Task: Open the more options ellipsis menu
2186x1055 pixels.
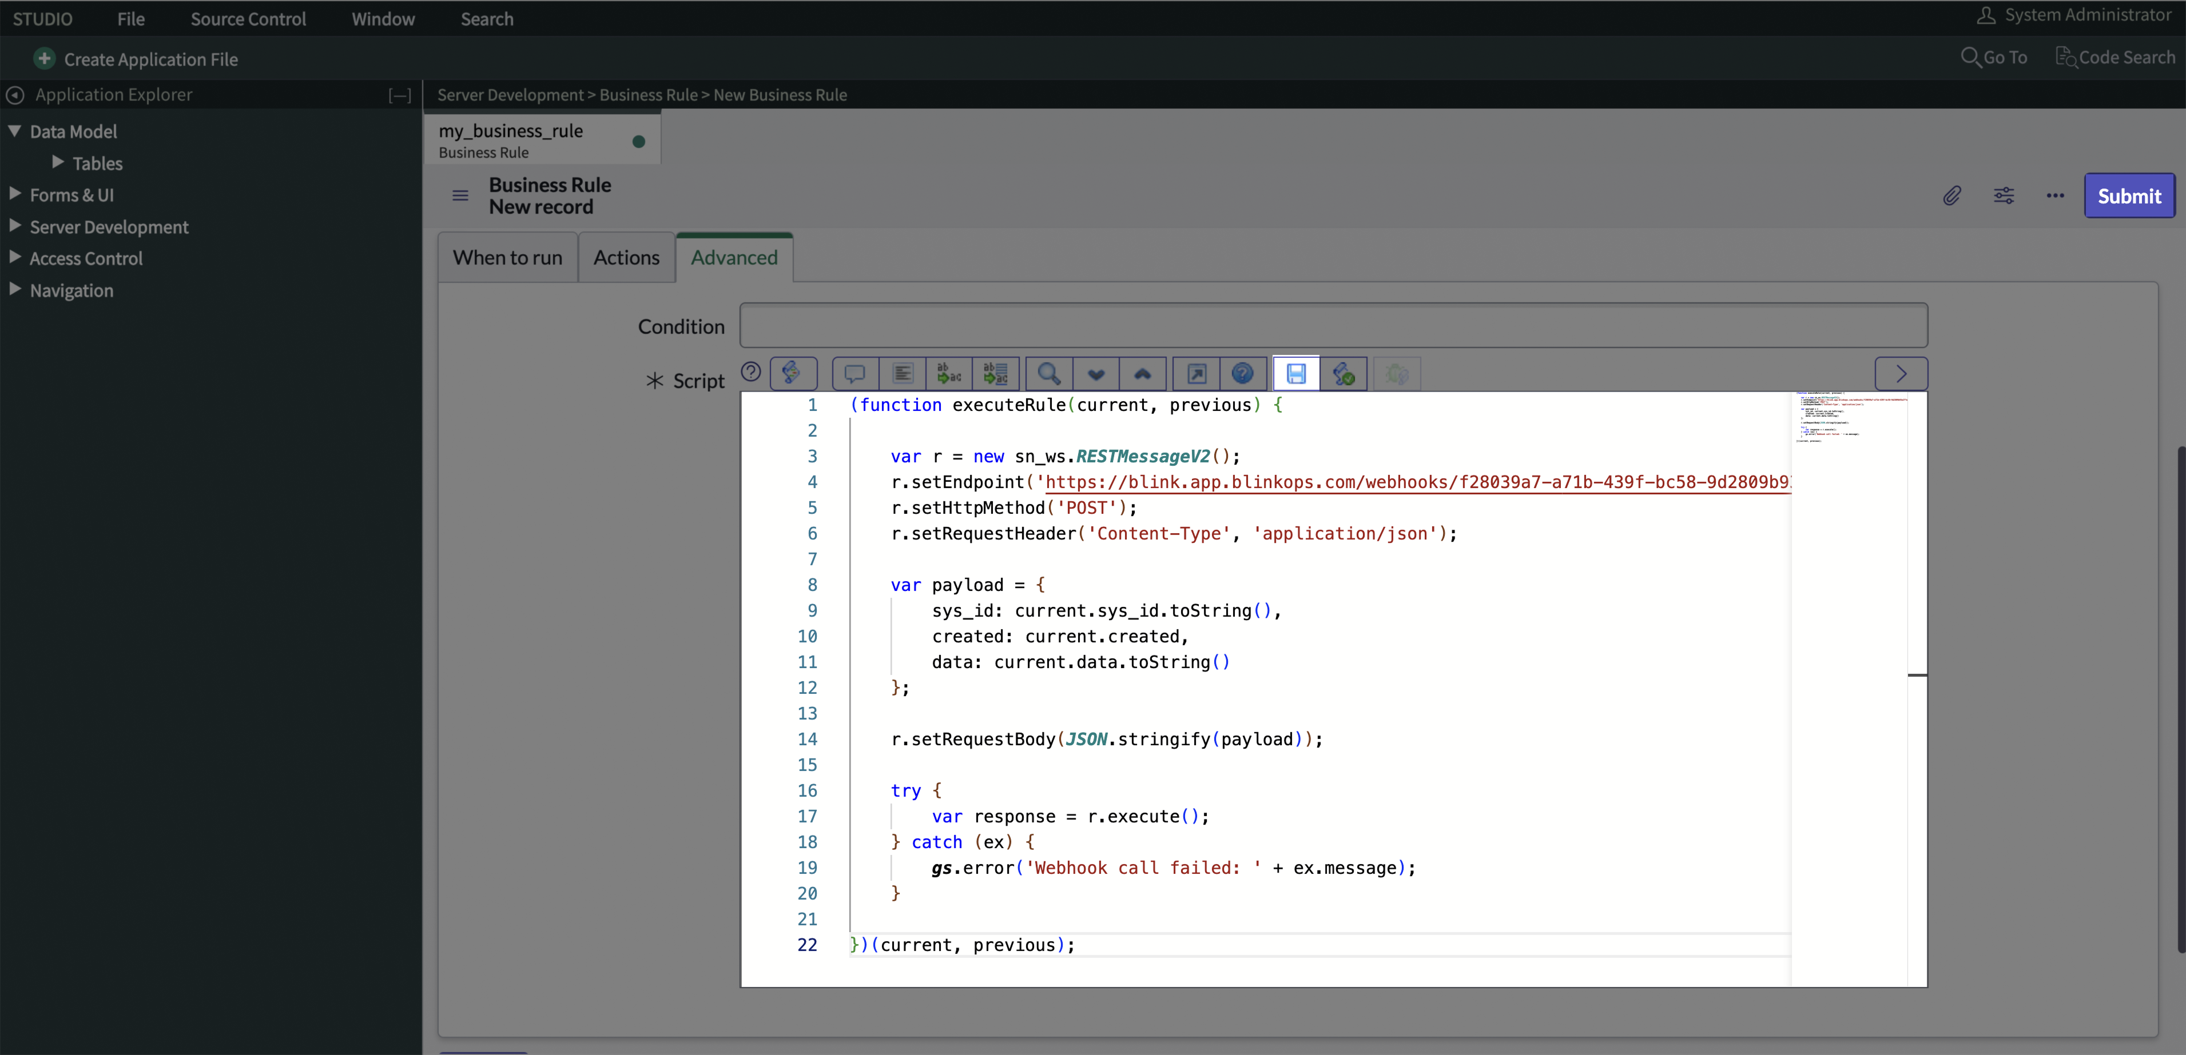Action: 2056,195
